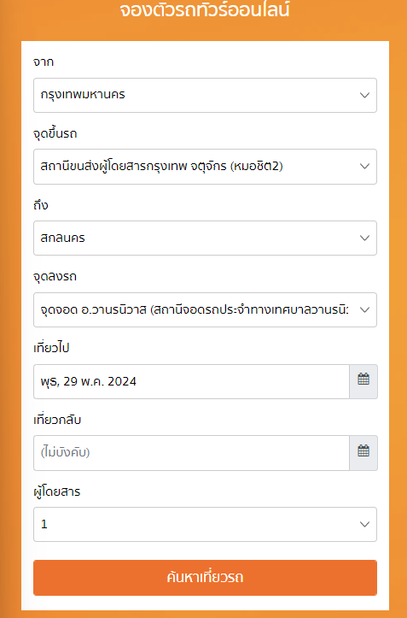Click the ค้นหาเที่ยวรถ search button
This screenshot has height=618, width=407.
[205, 578]
